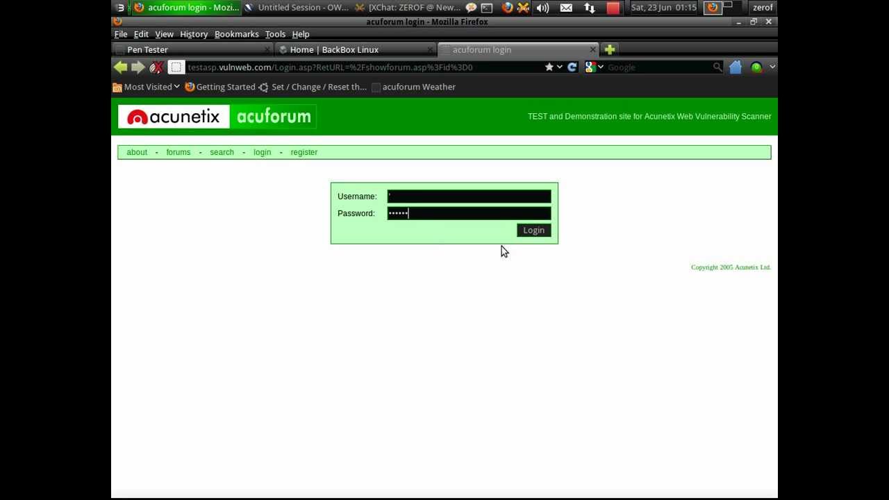Image resolution: width=889 pixels, height=500 pixels.
Task: Reload the page with the refresh icon
Action: 572,67
